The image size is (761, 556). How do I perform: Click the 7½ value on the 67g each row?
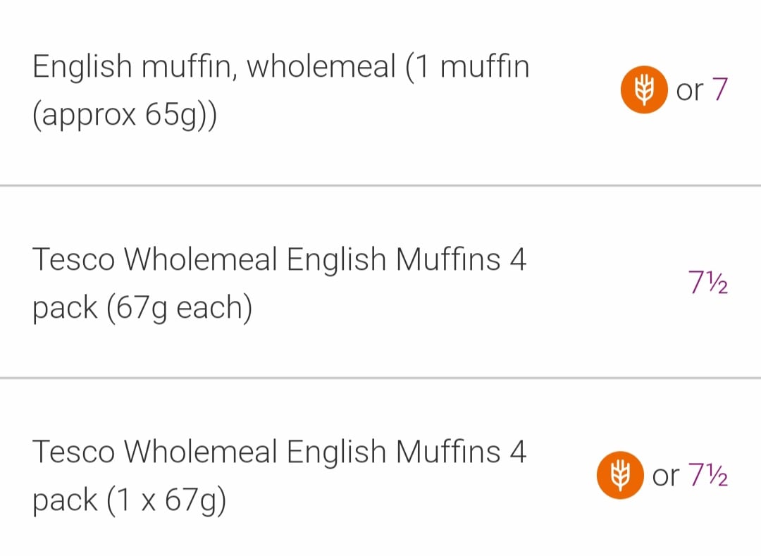tap(707, 283)
